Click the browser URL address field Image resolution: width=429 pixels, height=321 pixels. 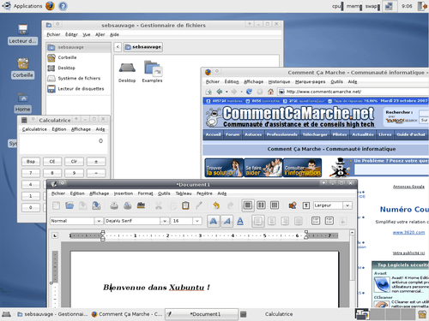click(x=354, y=92)
